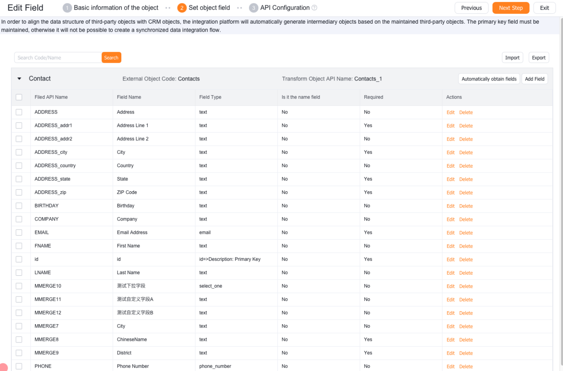Click the Exit button
The image size is (563, 371).
tap(544, 8)
